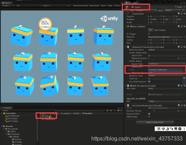Open Decision Requester help icon
The height and width of the screenshot is (145, 186).
[x=179, y=105]
